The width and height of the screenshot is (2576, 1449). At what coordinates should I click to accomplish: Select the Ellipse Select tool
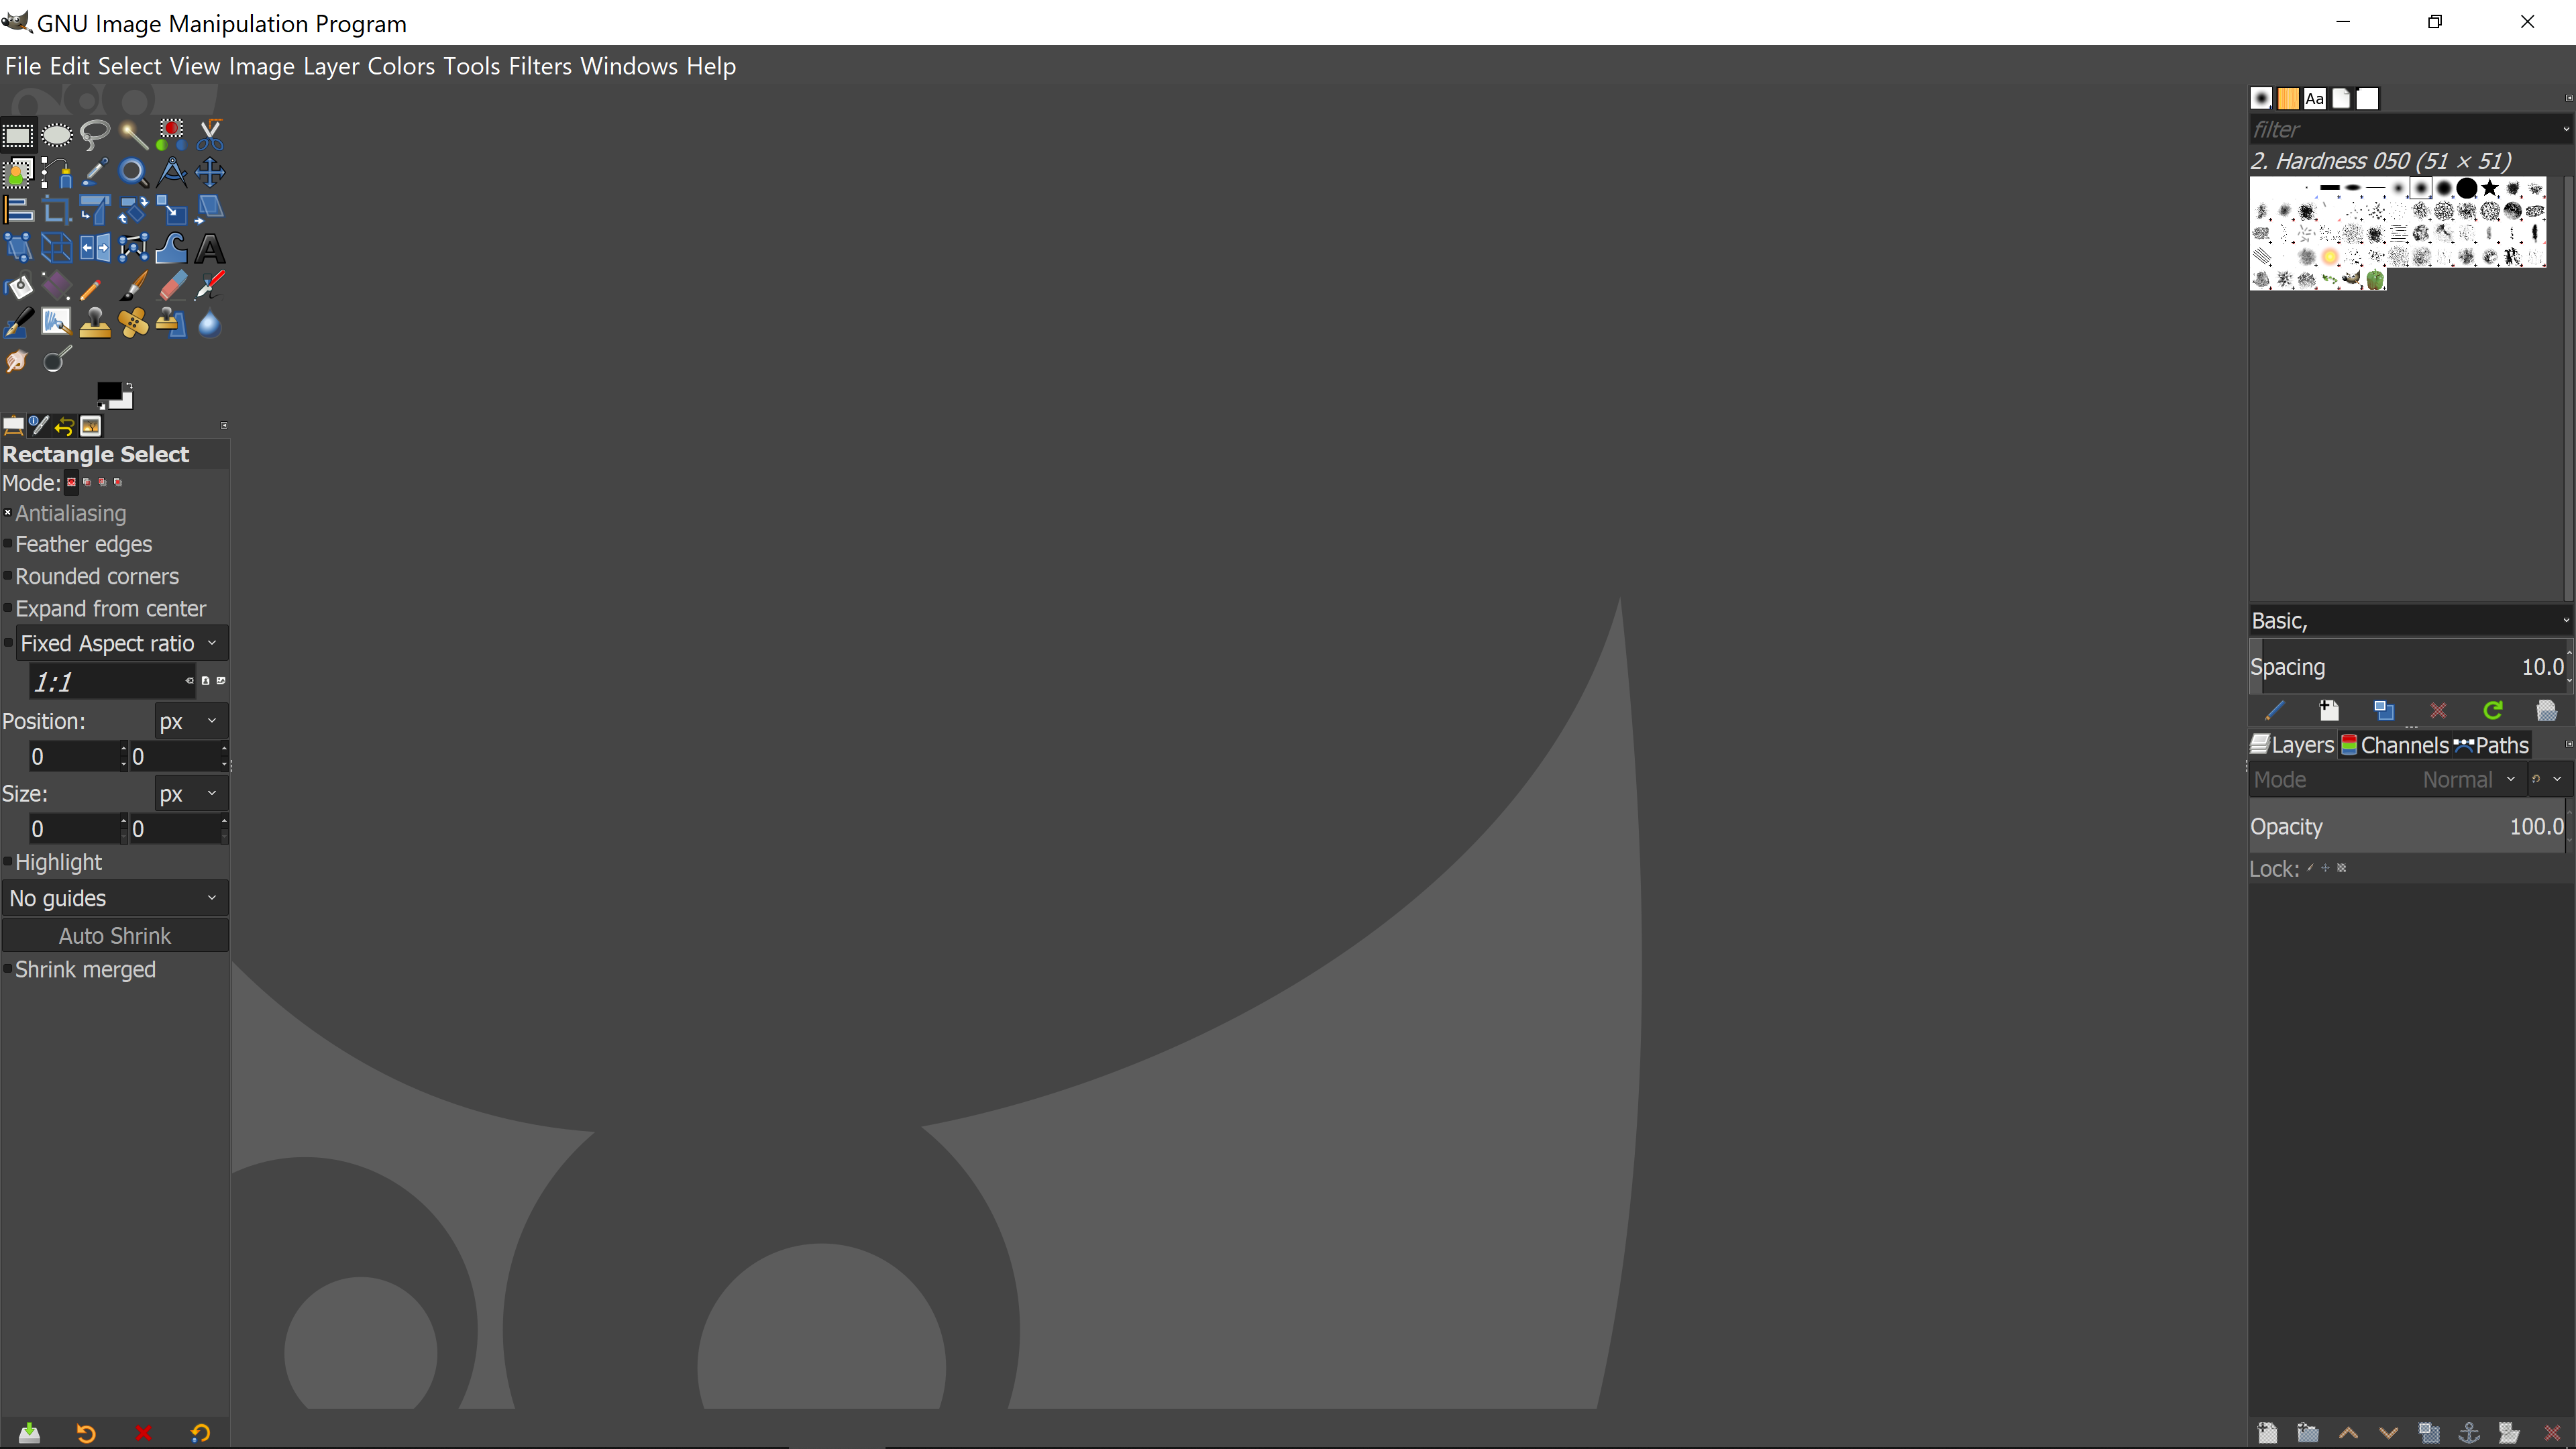click(57, 134)
